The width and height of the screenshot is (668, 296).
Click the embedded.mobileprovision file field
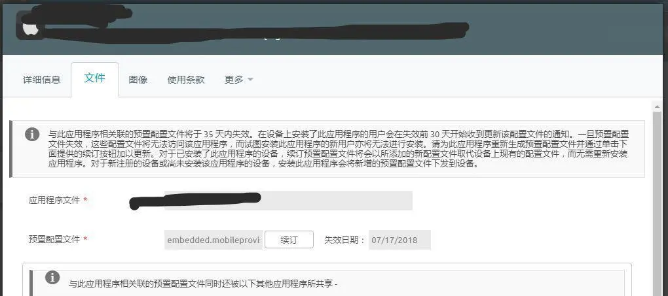[x=213, y=240]
